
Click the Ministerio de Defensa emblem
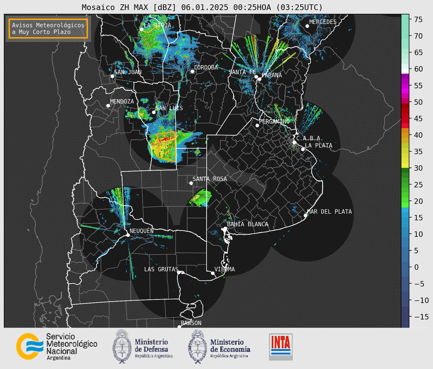[122, 346]
